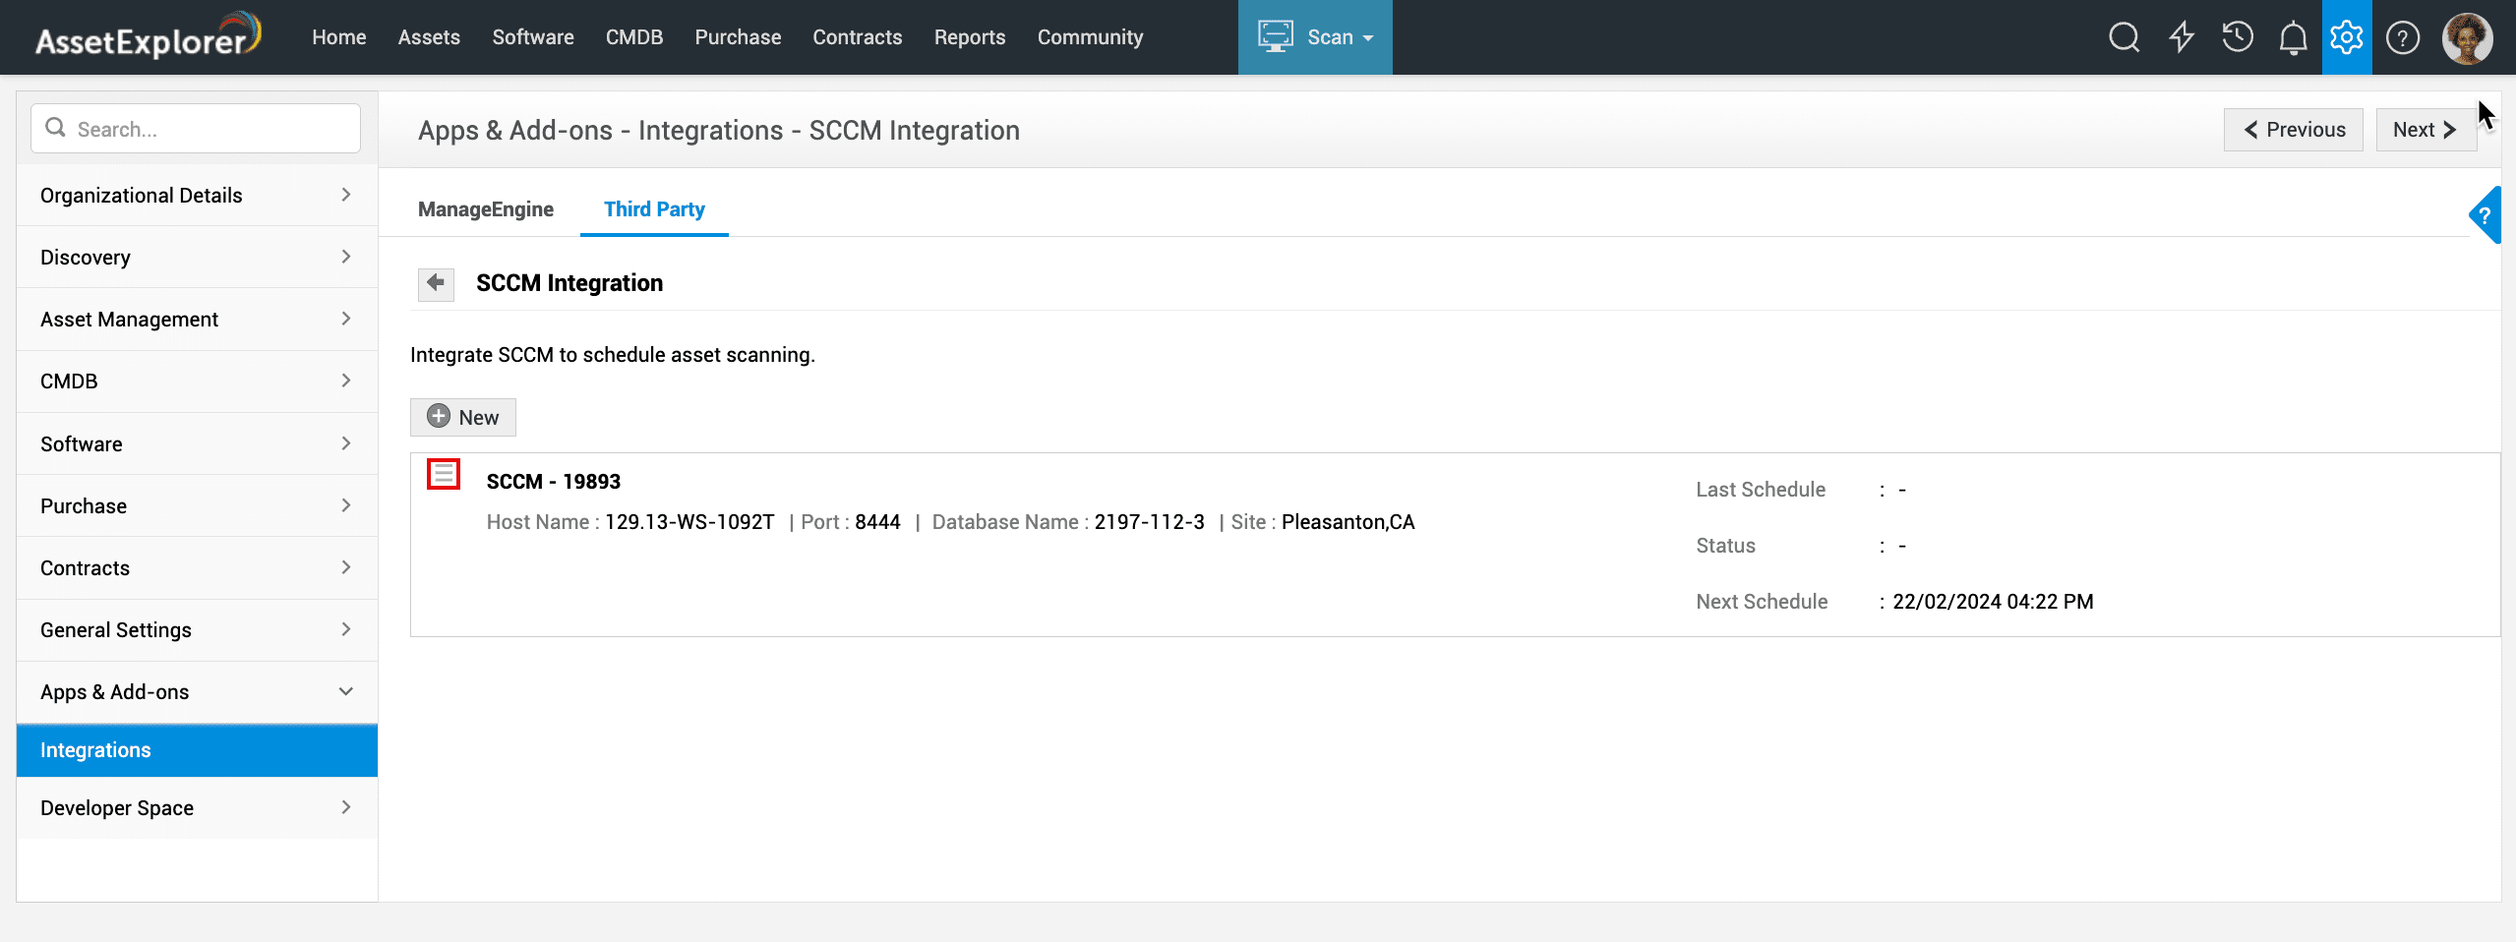The height and width of the screenshot is (942, 2516).
Task: Open the SCCM - 19893 actions menu icon
Action: click(x=444, y=474)
